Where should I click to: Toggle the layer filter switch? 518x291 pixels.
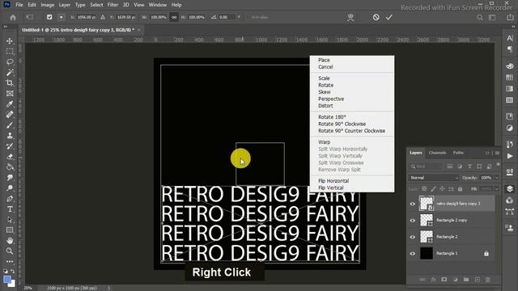(498, 165)
